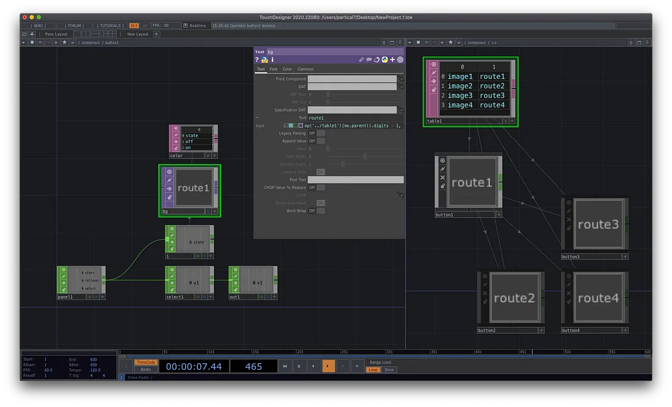
Task: Click the Python help icon in parameter header
Action: 265,60
